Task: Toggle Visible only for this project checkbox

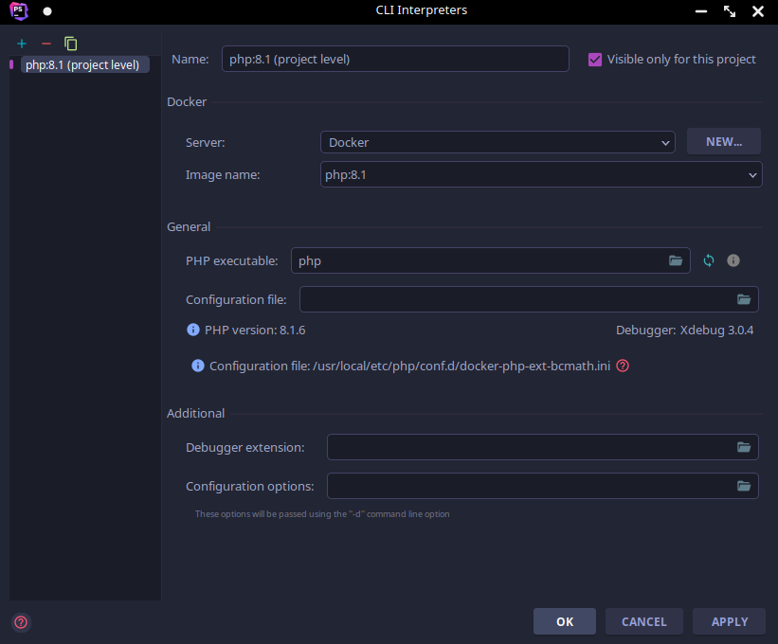Action: coord(594,60)
